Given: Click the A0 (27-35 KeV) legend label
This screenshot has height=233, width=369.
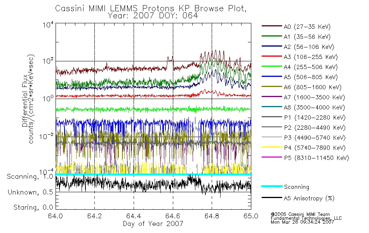Looking at the screenshot, I should coord(307,26).
